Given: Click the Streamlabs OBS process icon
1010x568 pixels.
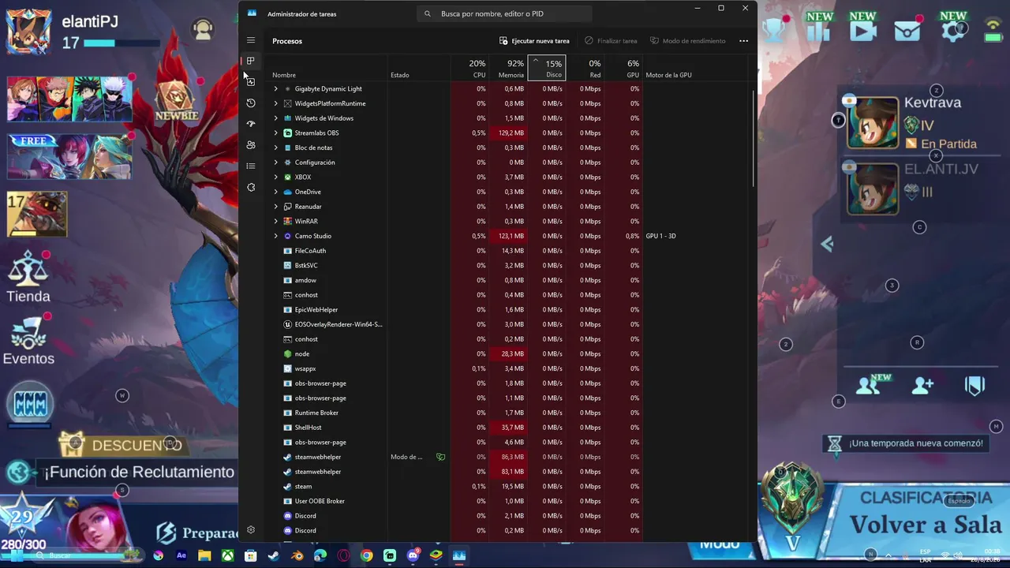Looking at the screenshot, I should tap(288, 133).
